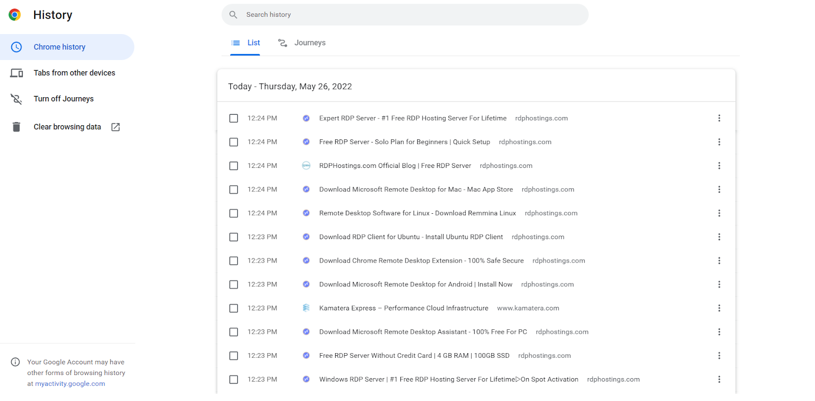The height and width of the screenshot is (401, 815).
Task: Open three-dot menu for Chrome Remote Desktop Extension
Action: [719, 261]
